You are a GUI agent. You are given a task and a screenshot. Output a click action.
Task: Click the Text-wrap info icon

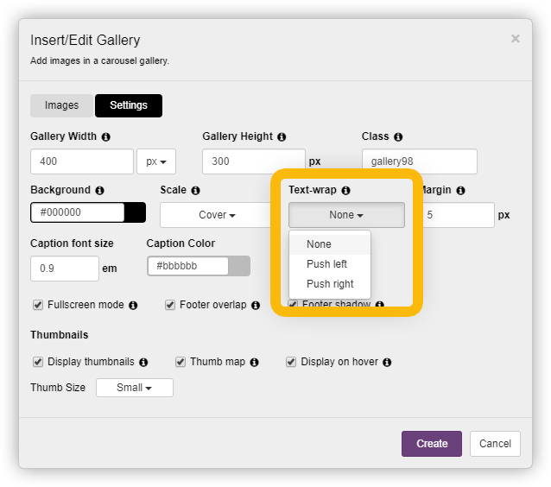coord(345,191)
